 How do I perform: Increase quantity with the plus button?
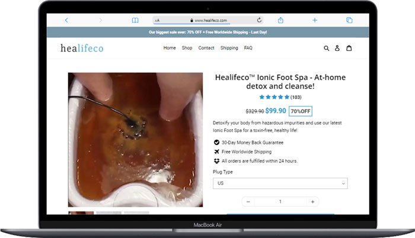(312, 202)
